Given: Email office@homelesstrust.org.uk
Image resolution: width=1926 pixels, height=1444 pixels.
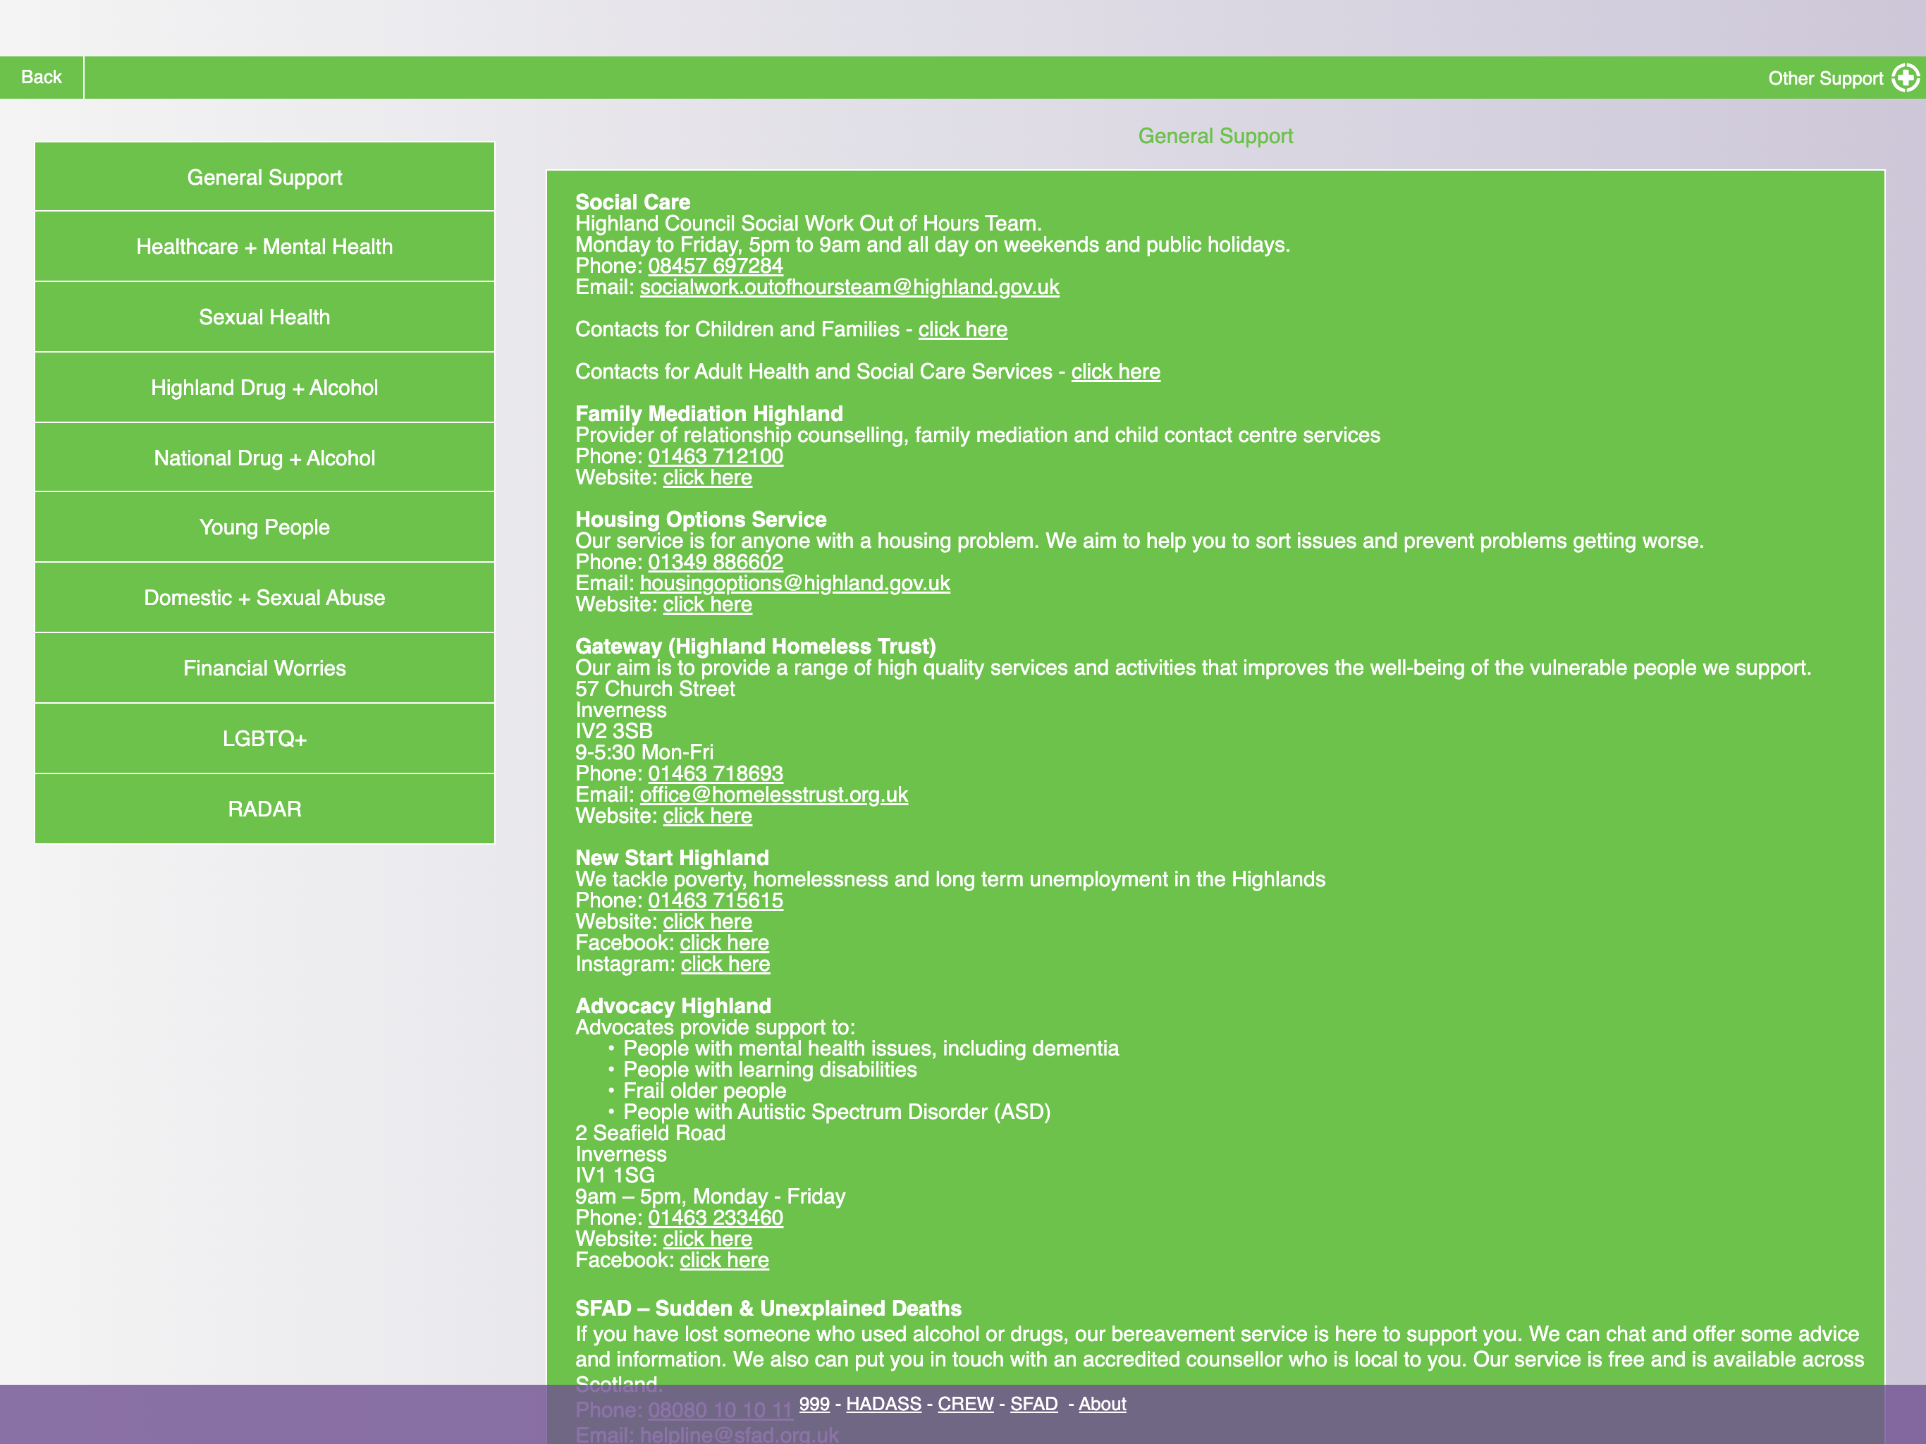Looking at the screenshot, I should [773, 795].
